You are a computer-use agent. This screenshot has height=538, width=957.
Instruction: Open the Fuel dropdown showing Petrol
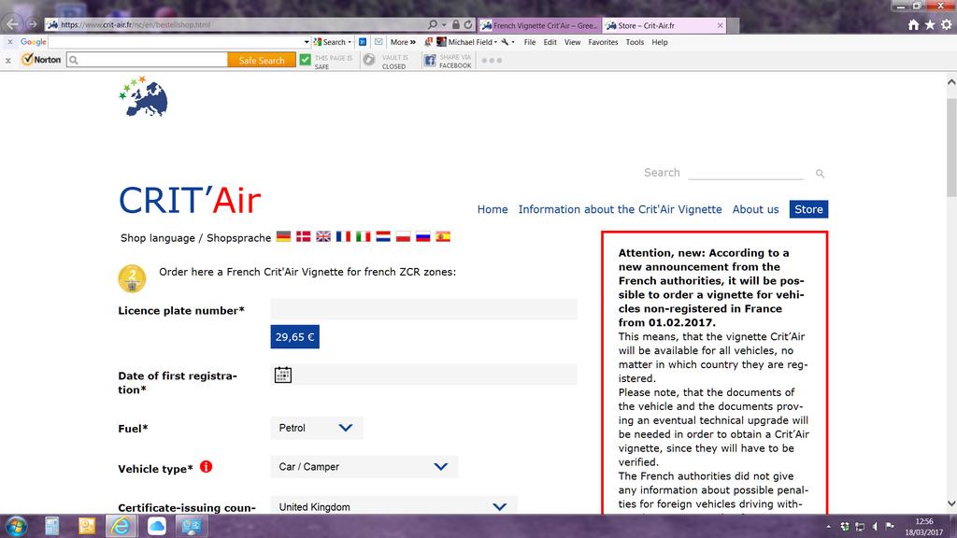(x=317, y=428)
